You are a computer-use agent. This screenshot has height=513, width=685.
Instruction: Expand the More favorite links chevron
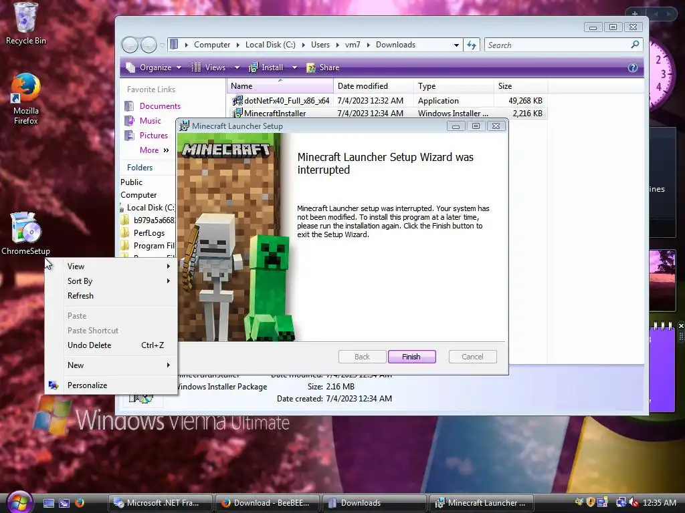tap(166, 150)
